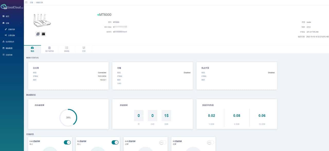Open the third tab with list icon
Viewport: 329px width, 151px height.
click(67, 49)
